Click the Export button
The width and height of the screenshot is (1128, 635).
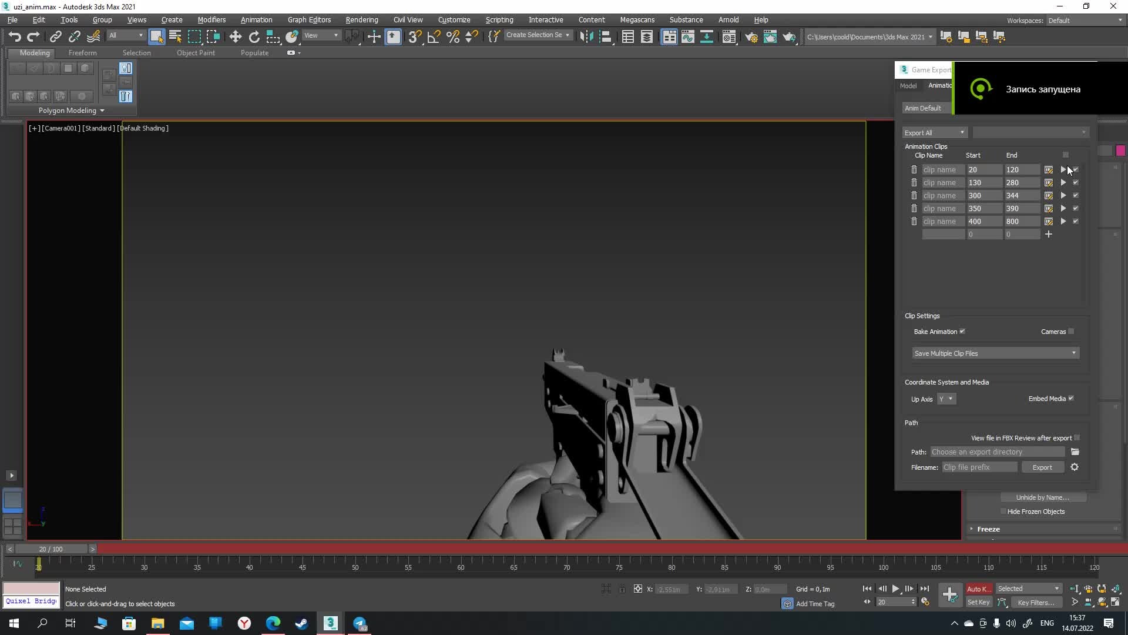[1042, 467]
